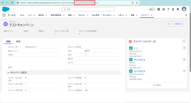The width and height of the screenshot is (191, 103).
Task: Open row actions for Test account member
Action: click(184, 71)
